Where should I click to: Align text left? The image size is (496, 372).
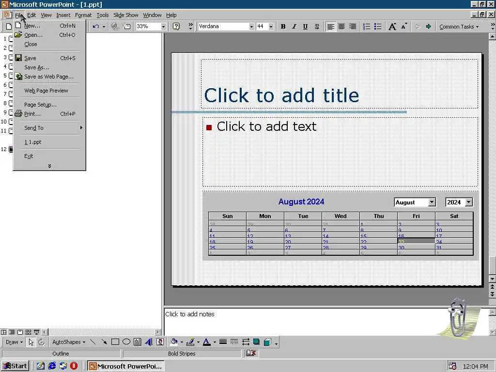[x=330, y=27]
